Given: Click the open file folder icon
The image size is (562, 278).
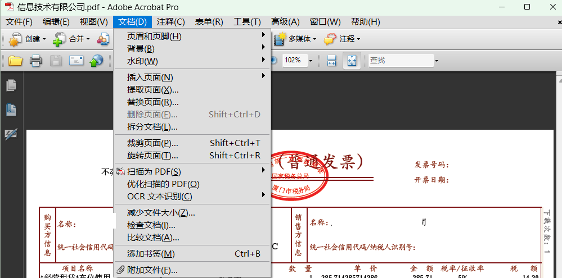Looking at the screenshot, I should click(15, 61).
